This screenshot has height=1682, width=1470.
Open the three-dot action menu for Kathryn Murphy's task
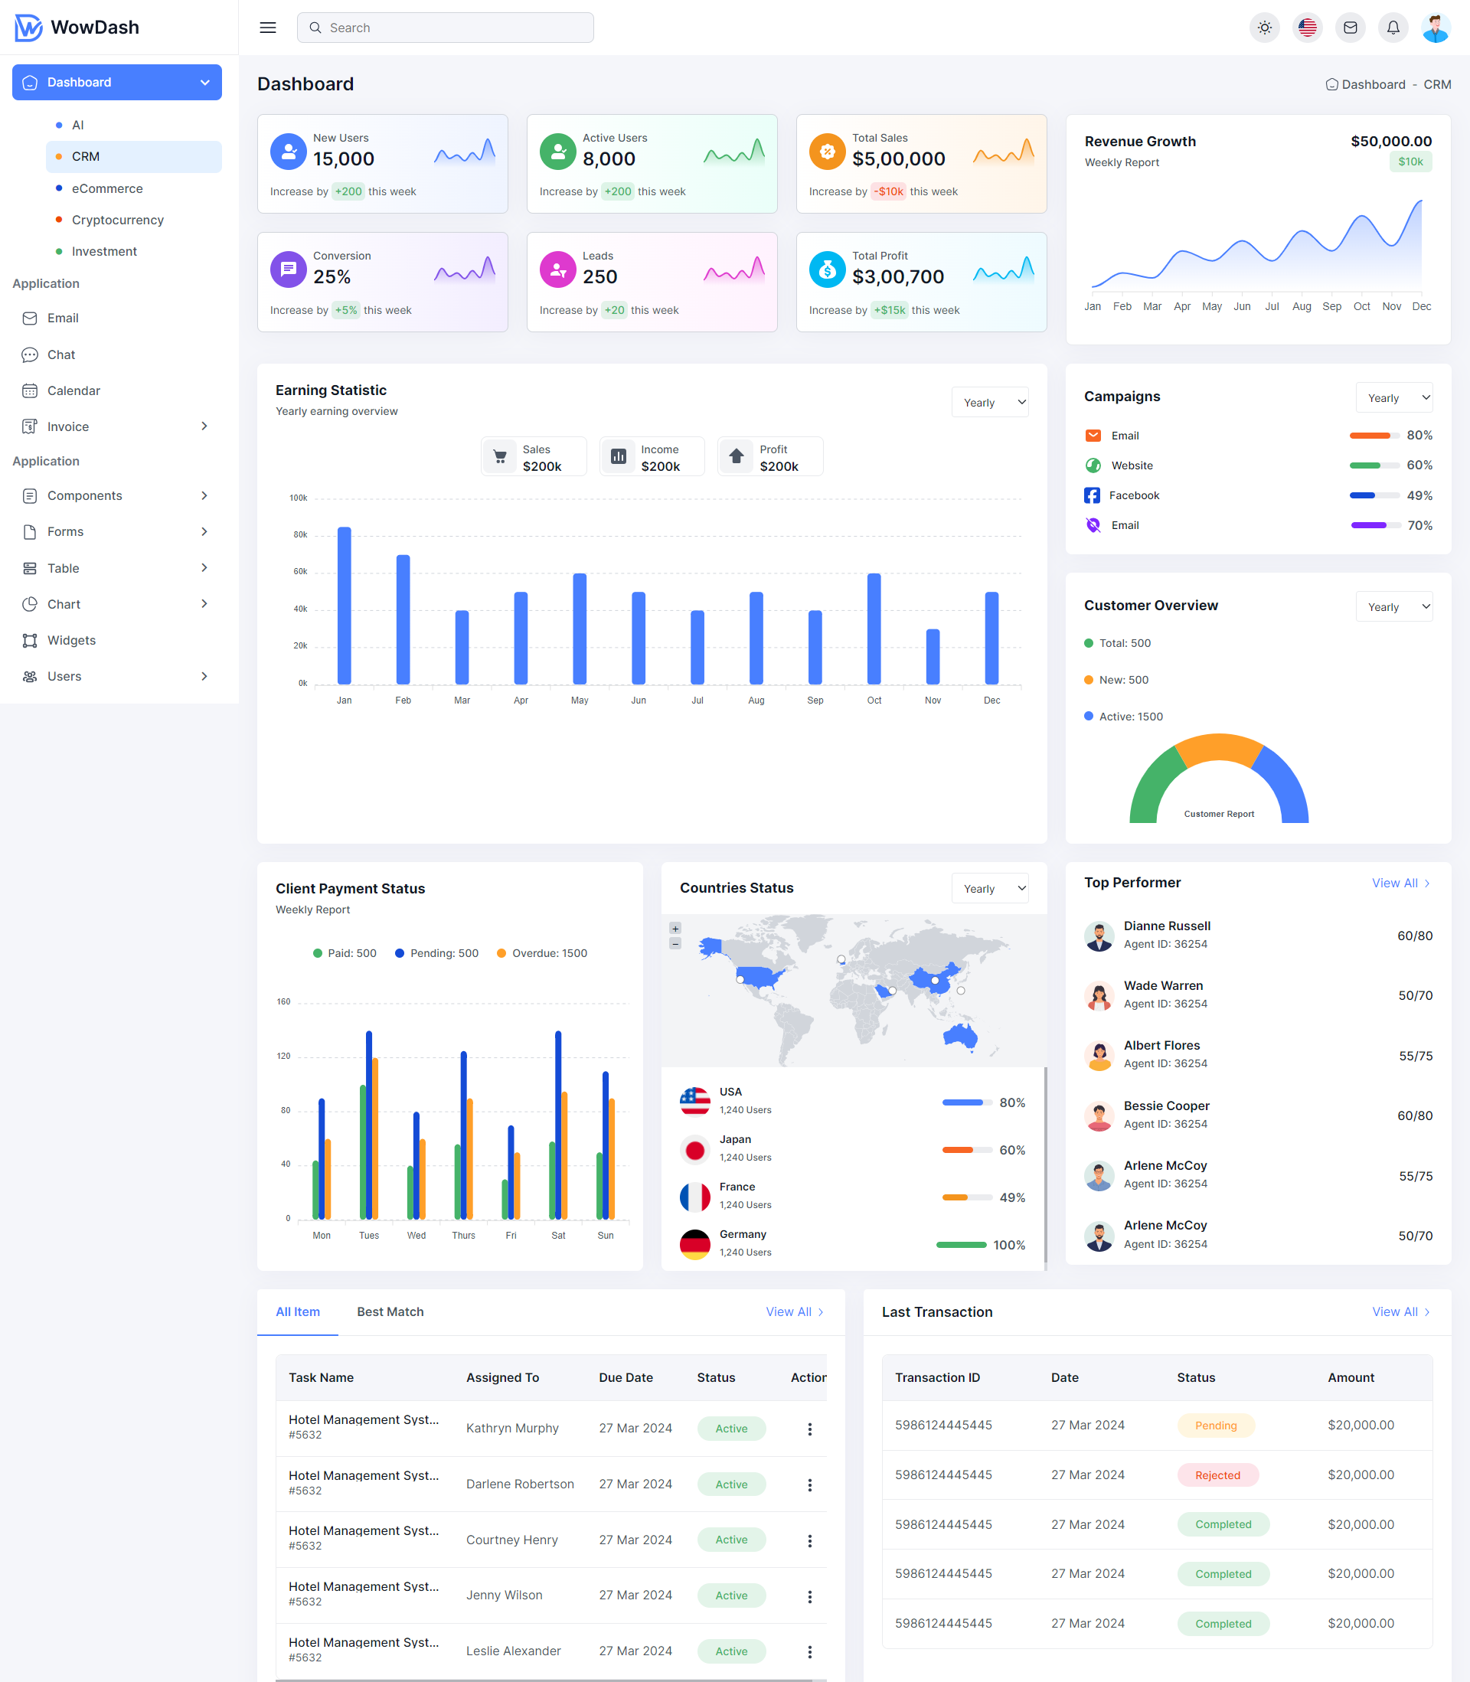pyautogui.click(x=810, y=1429)
